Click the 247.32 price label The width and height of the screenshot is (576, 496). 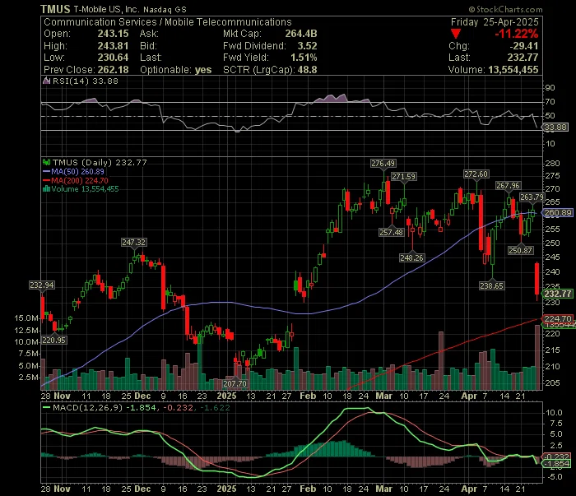133,243
